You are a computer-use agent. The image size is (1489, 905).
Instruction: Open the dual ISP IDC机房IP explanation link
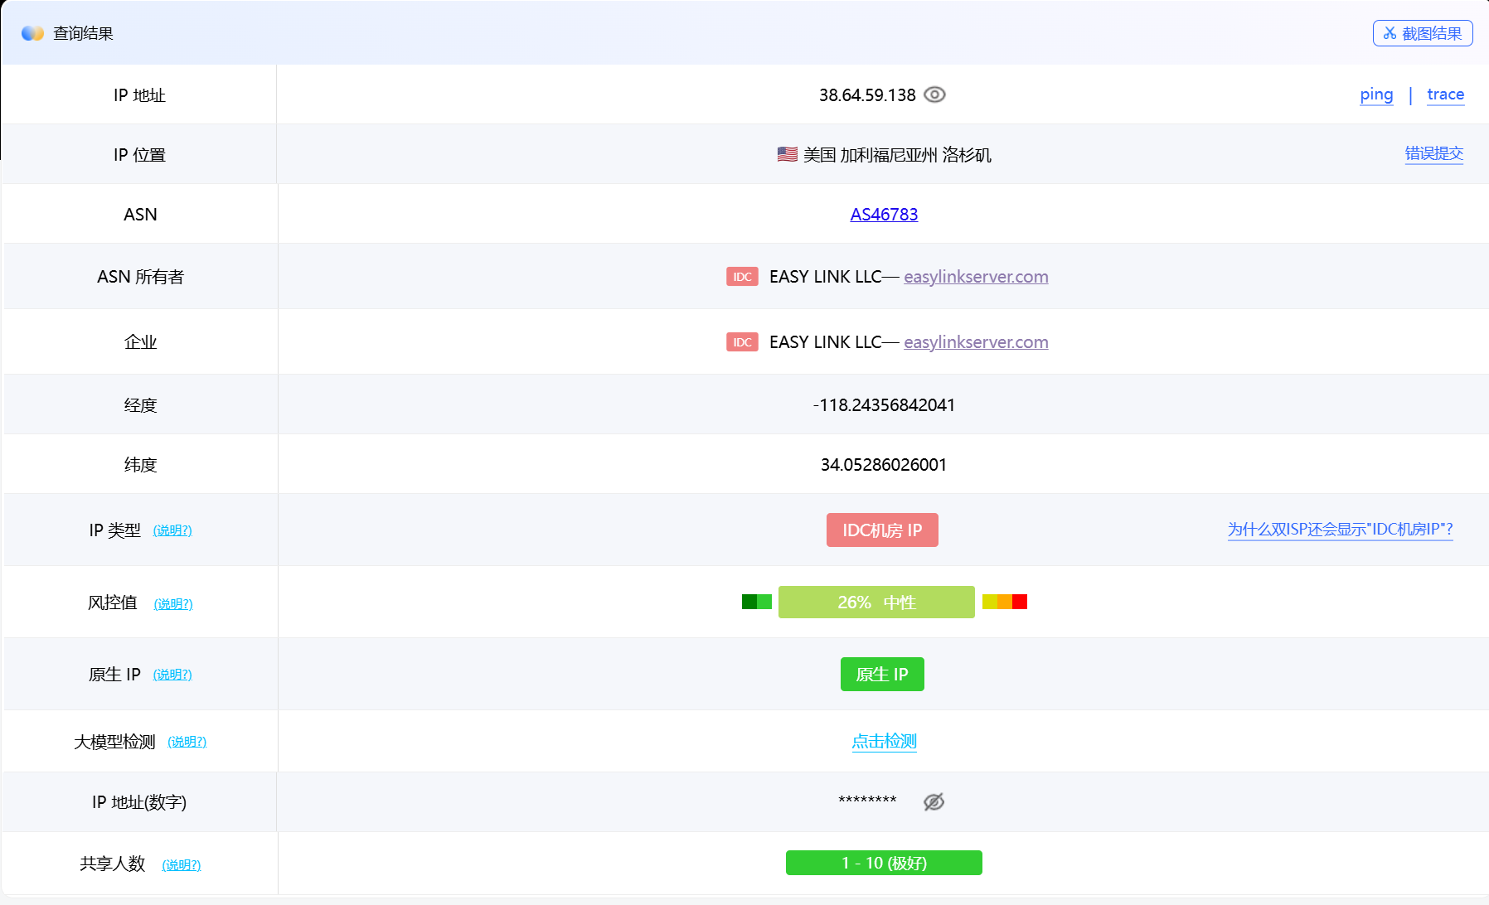point(1340,530)
